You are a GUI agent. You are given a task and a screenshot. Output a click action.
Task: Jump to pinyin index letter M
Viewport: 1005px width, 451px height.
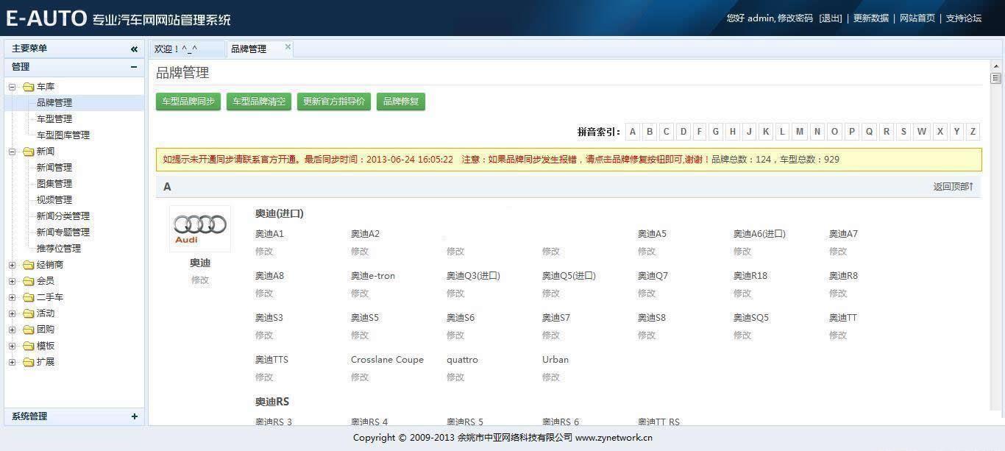click(800, 132)
